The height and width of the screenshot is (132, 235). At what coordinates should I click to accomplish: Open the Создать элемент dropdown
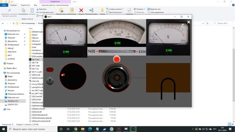point(115,9)
